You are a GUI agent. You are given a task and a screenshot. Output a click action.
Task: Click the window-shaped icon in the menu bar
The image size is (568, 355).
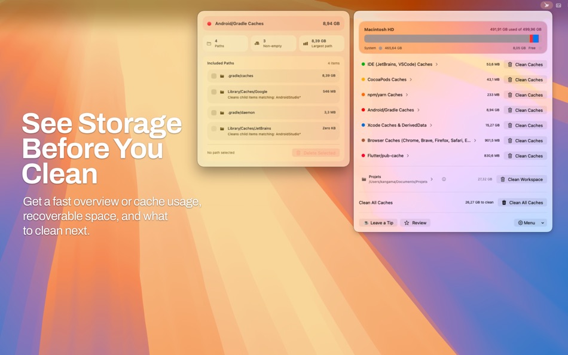tap(558, 5)
